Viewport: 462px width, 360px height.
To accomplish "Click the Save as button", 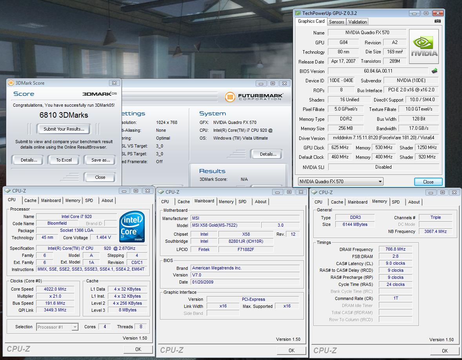I will (x=100, y=160).
